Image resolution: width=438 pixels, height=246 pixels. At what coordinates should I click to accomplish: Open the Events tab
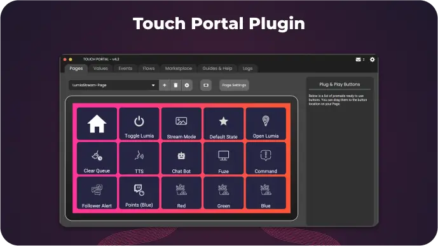(x=125, y=68)
